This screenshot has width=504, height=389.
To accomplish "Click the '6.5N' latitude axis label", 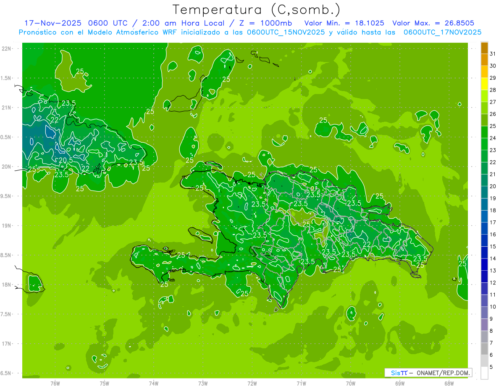I will click(x=6, y=373).
